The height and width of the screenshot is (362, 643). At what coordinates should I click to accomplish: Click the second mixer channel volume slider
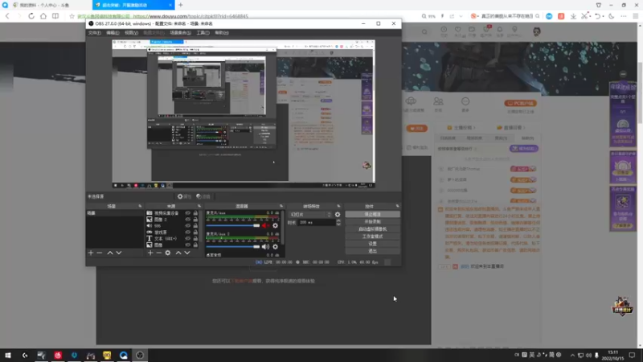tap(232, 247)
